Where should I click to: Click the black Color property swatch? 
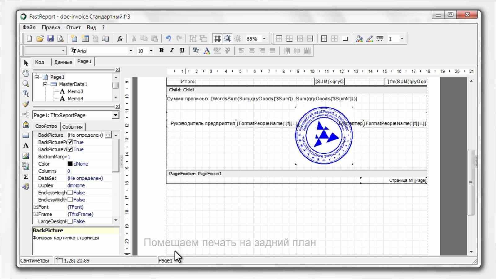click(70, 164)
